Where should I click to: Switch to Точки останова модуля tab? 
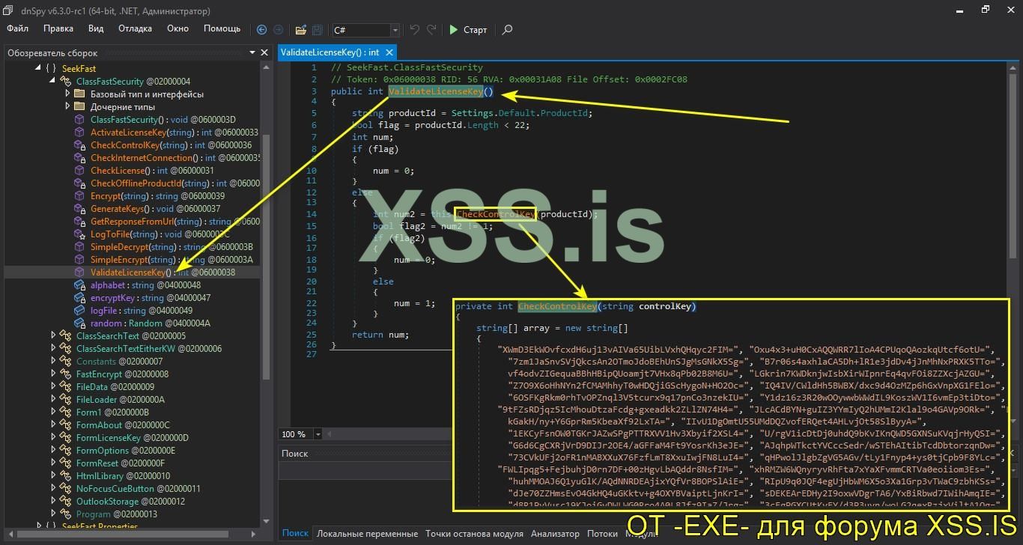tap(474, 534)
